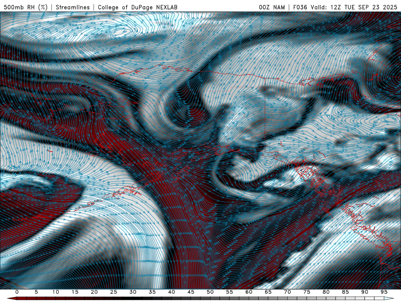The width and height of the screenshot is (401, 301).
Task: Click the colorbar label '95'
Action: [384, 292]
